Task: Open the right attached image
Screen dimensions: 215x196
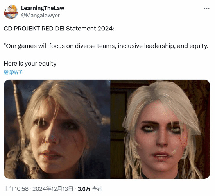Action: (160, 129)
